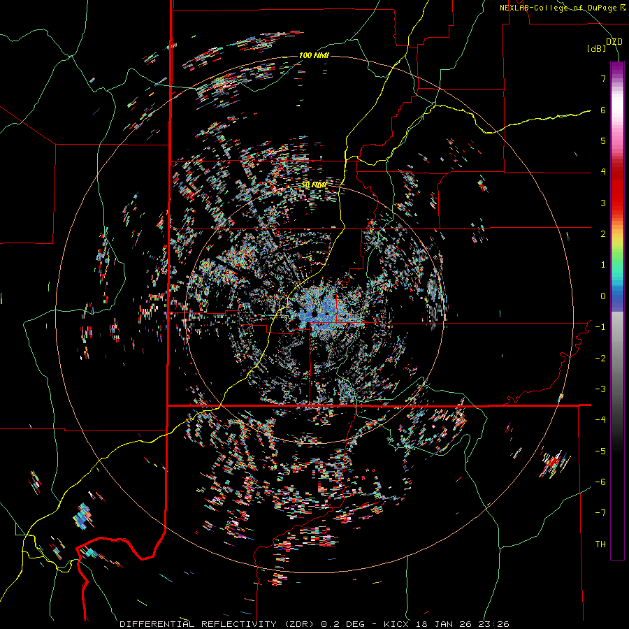Viewport: 629px width, 629px height.
Task: Click the 6 dB scale value
Action: tap(603, 110)
